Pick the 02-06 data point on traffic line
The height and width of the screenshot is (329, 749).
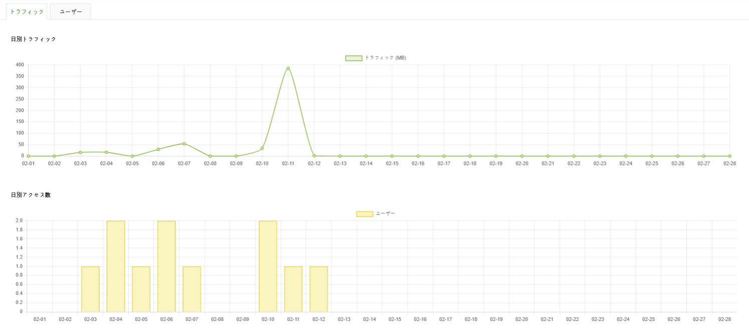point(158,149)
